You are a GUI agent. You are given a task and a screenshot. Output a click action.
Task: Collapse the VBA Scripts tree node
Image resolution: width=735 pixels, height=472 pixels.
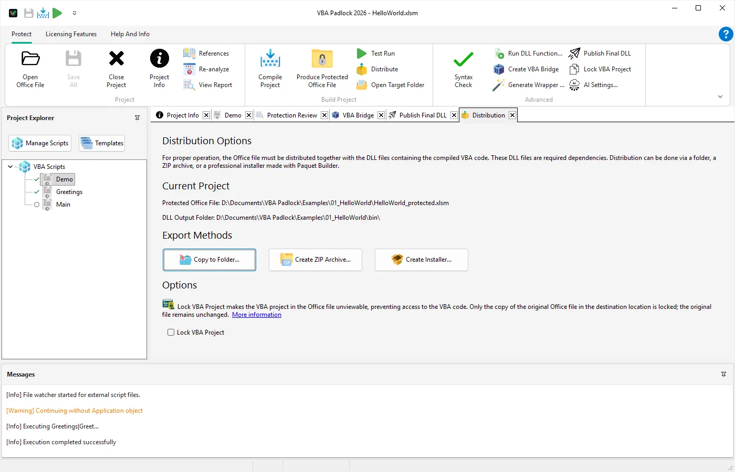10,167
